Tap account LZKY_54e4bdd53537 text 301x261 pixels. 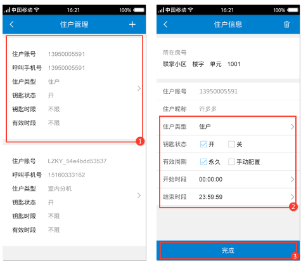point(77,161)
